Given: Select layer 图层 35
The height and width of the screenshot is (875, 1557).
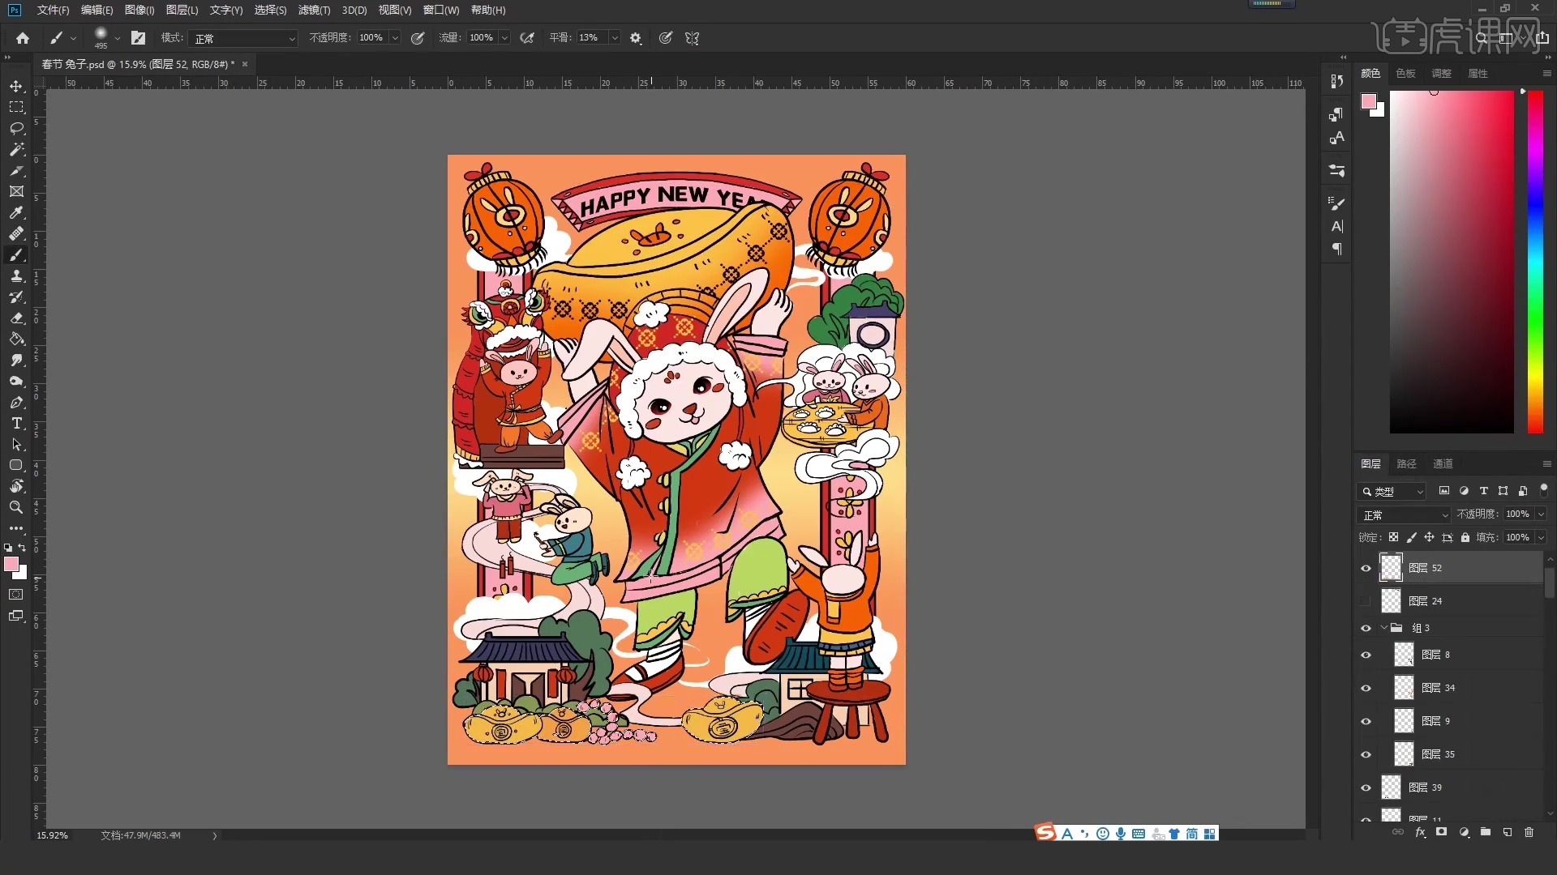Looking at the screenshot, I should coord(1460,754).
